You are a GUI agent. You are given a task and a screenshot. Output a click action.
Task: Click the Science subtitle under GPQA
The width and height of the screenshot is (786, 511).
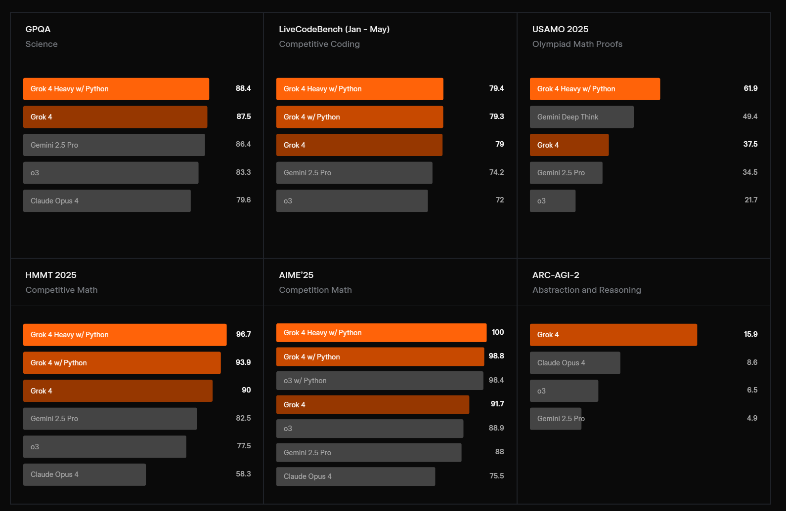pyautogui.click(x=42, y=44)
